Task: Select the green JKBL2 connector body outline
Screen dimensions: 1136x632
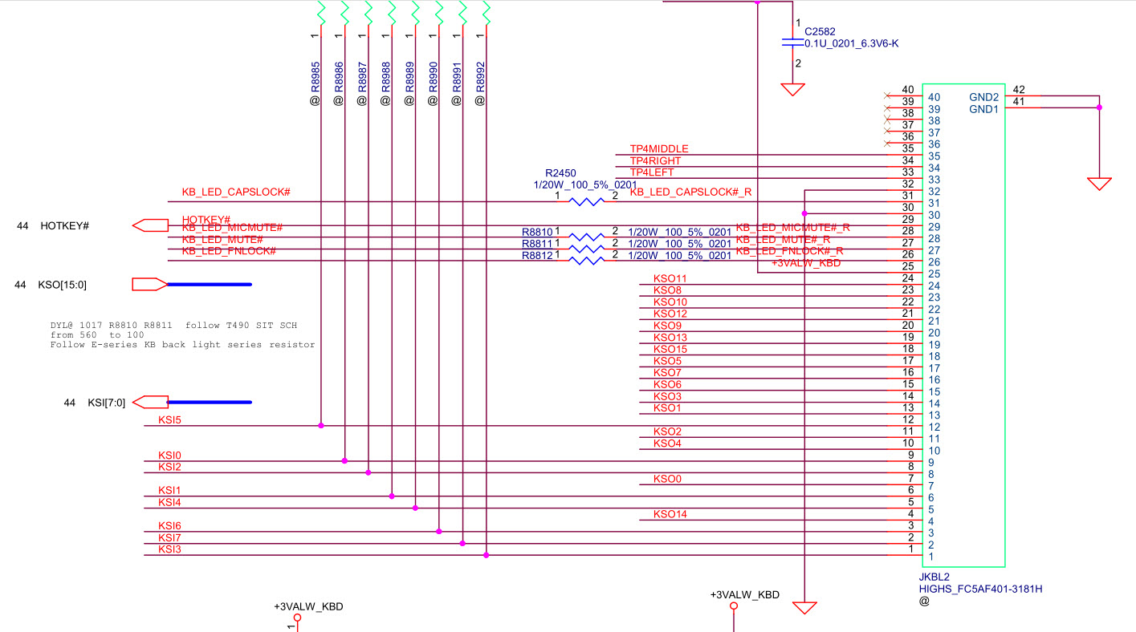Action: (x=963, y=326)
